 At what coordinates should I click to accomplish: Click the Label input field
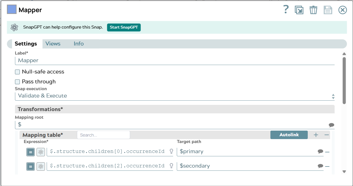click(x=175, y=60)
